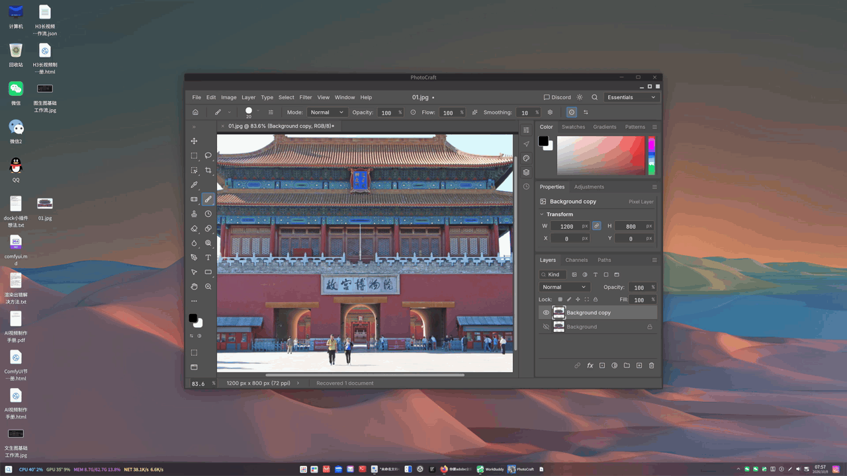
Task: Create a new layer with plus icon
Action: click(639, 365)
